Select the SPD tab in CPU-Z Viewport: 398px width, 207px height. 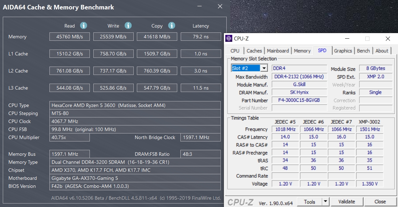click(322, 50)
